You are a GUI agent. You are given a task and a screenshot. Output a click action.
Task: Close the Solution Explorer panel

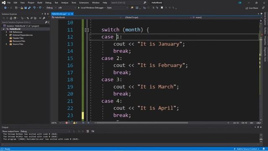(48, 14)
